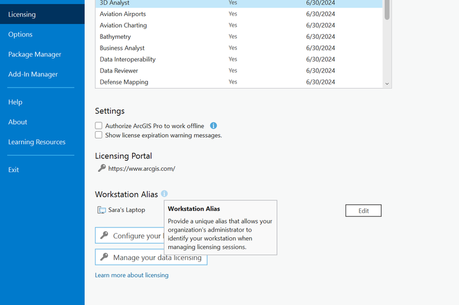Screen dimensions: 459x305
Task: Open the Learn more about licensing link
Action: [x=132, y=275]
